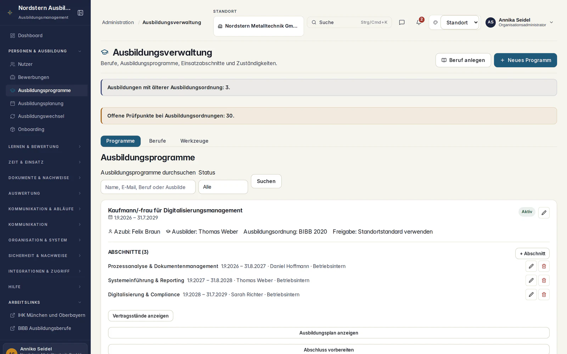Open the BIBB Ausbildungsberufe external link
Viewport: 567px width, 354px height.
[46, 328]
